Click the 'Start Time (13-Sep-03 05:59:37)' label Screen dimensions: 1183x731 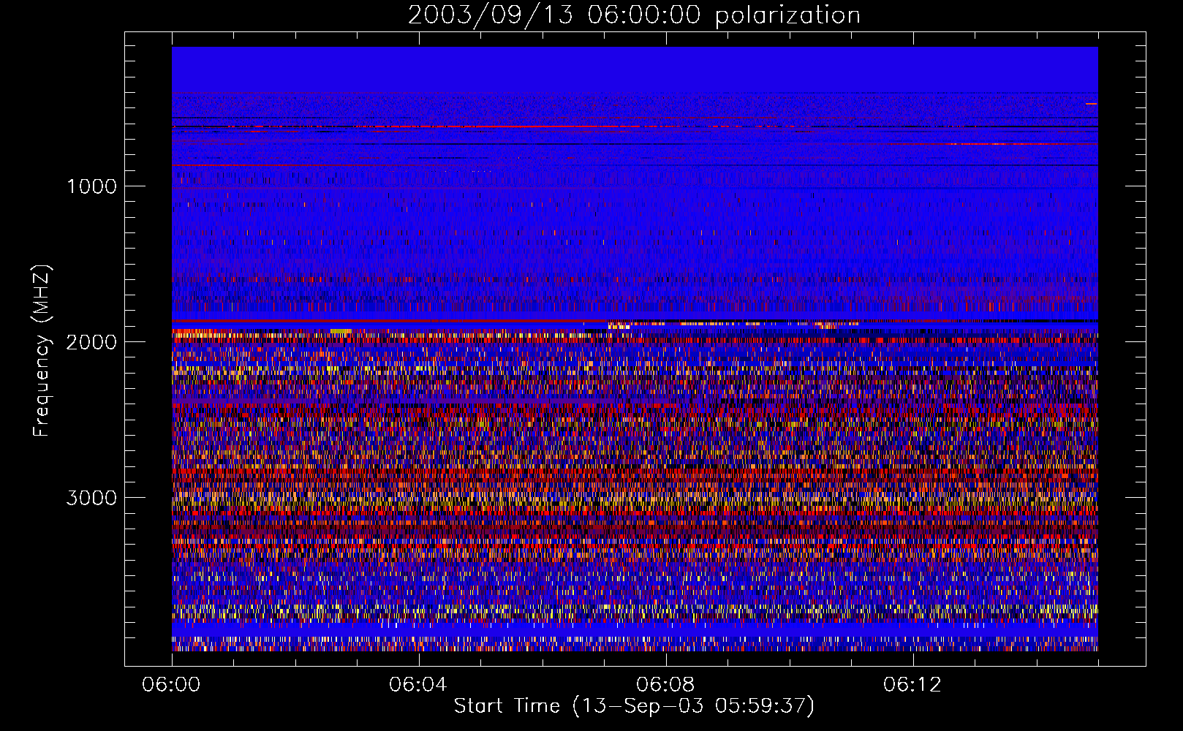(x=634, y=706)
